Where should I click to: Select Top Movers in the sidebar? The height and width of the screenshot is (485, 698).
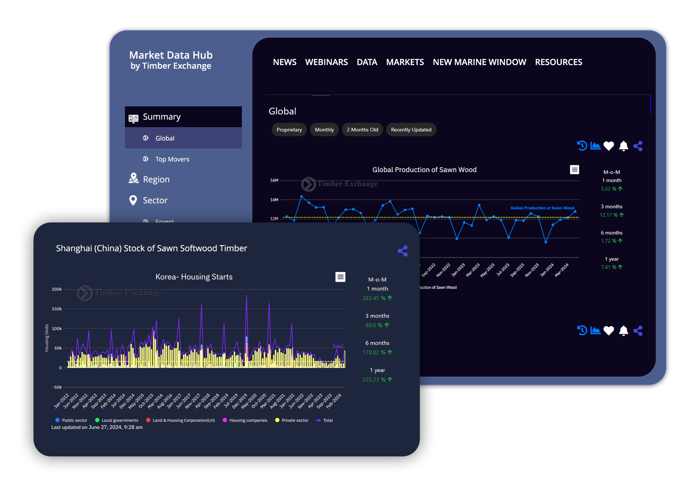(172, 159)
